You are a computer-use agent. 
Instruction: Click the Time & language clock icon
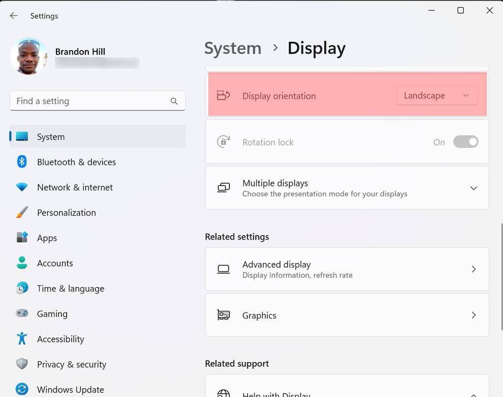click(x=22, y=289)
